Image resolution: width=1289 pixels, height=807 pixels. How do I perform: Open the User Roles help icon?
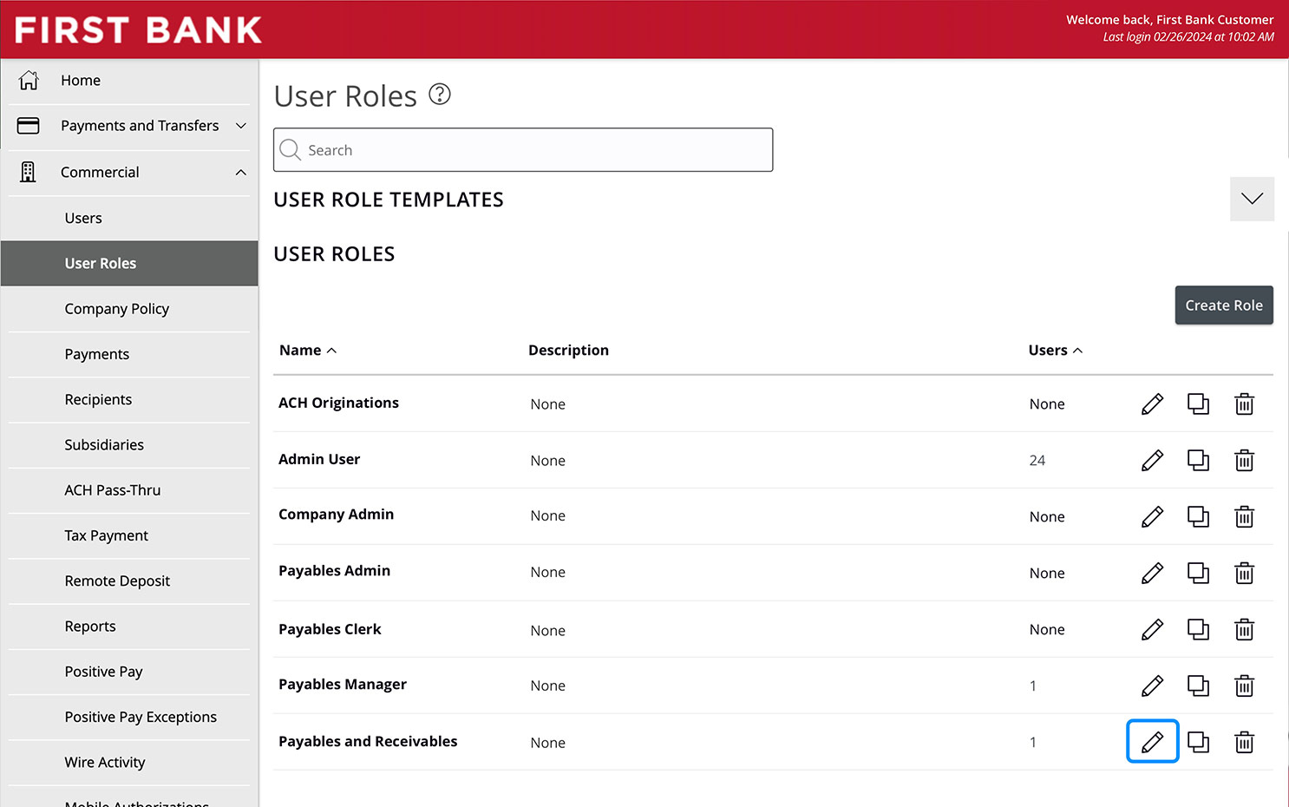coord(440,94)
